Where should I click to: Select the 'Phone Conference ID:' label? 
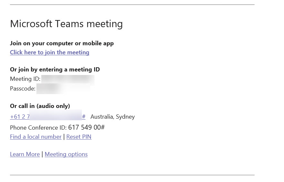[38, 127]
